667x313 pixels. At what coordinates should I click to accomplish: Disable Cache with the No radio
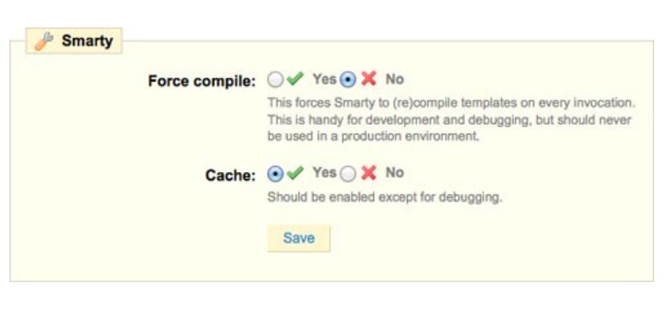348,174
